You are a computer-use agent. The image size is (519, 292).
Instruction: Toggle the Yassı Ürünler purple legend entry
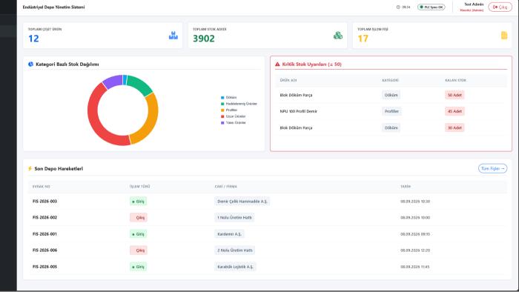pyautogui.click(x=234, y=123)
